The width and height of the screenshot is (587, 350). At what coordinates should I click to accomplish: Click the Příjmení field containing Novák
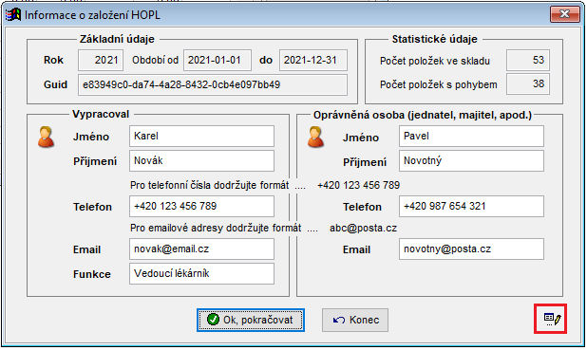pyautogui.click(x=201, y=161)
